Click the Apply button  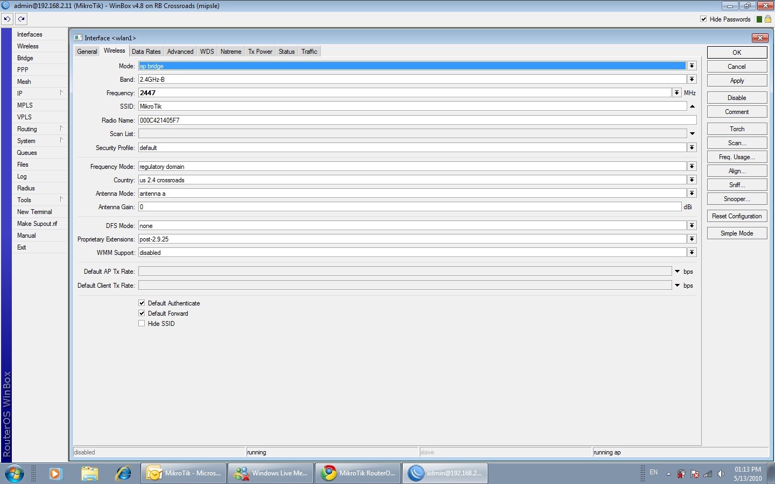[737, 81]
